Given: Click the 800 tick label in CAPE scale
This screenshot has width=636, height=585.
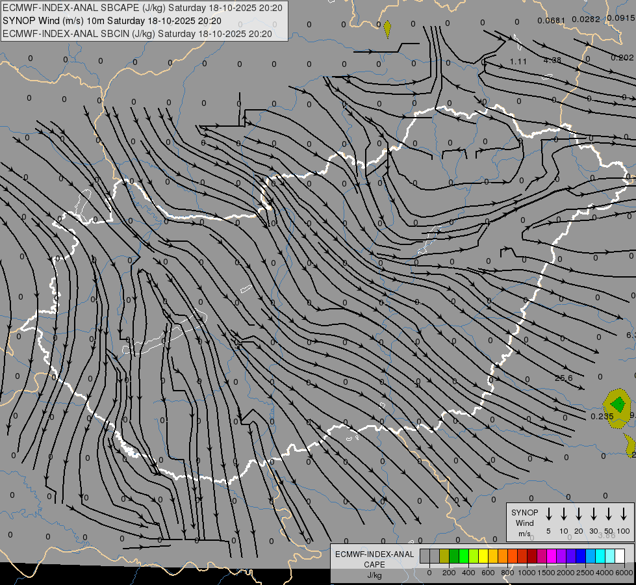Looking at the screenshot, I should (x=507, y=573).
